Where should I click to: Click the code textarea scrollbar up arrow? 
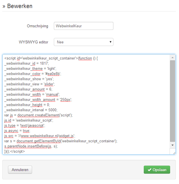172,57
